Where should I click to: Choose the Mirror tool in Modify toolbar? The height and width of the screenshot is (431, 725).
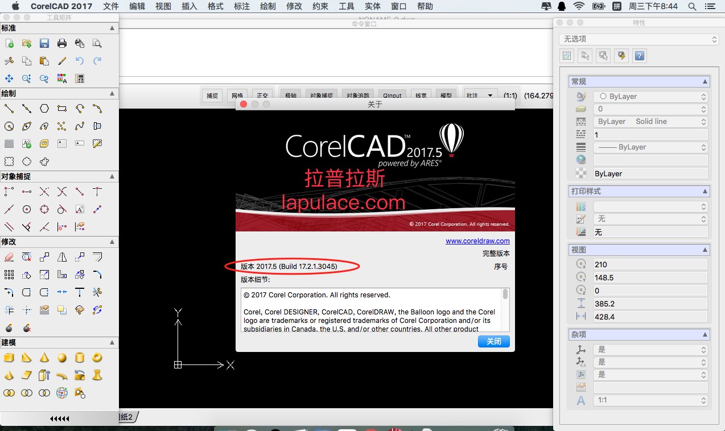pyautogui.click(x=62, y=258)
